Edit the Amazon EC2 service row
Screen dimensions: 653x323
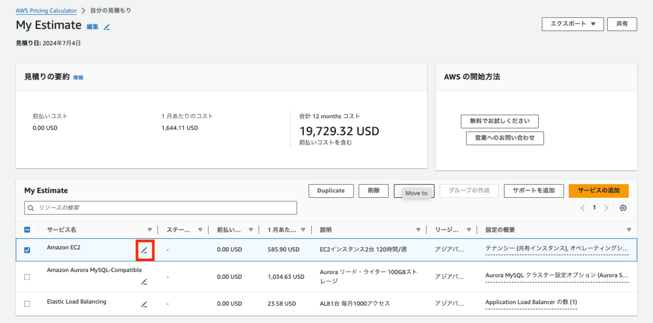(x=144, y=250)
